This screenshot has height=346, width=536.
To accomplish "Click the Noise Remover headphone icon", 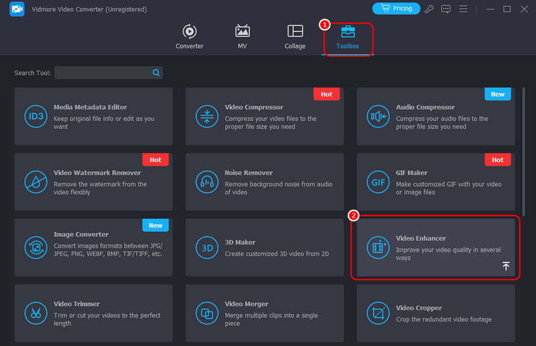I will pos(206,182).
